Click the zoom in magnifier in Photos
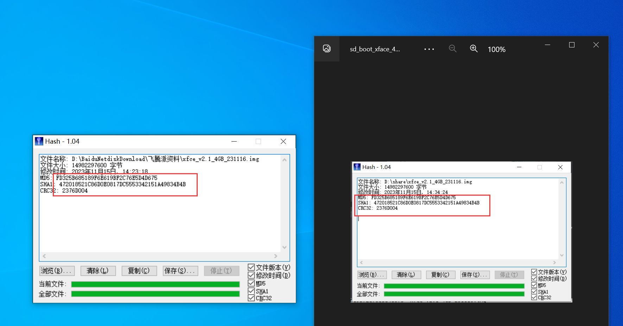The width and height of the screenshot is (623, 326). 474,48
